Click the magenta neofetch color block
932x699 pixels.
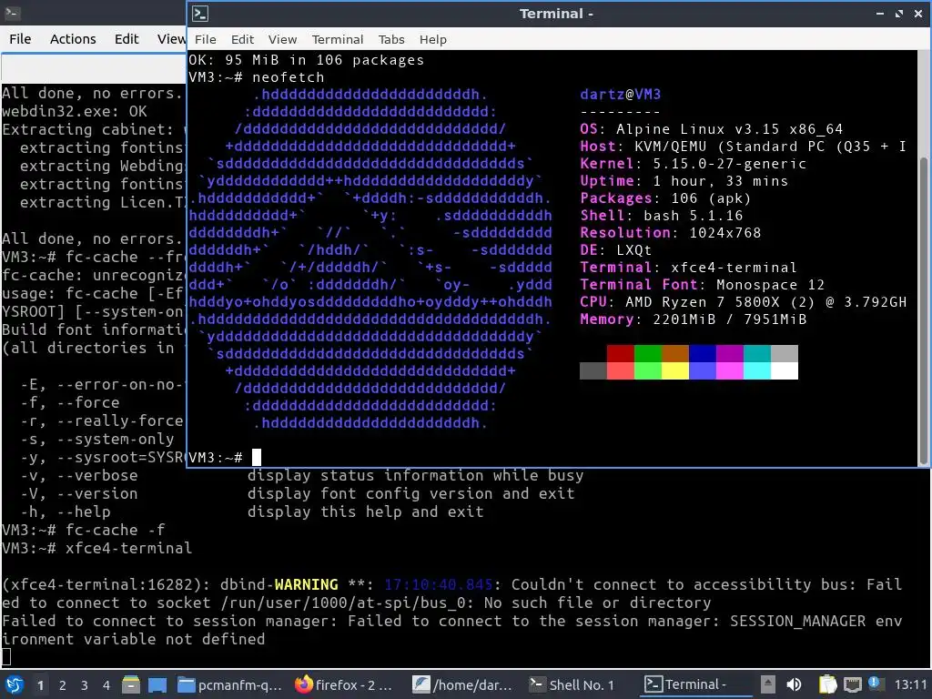click(x=729, y=353)
